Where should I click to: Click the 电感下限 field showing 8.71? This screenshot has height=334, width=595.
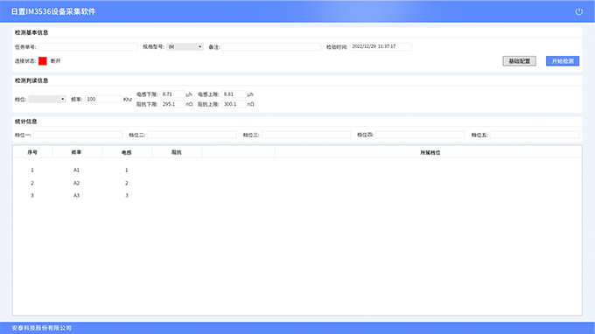[172, 94]
